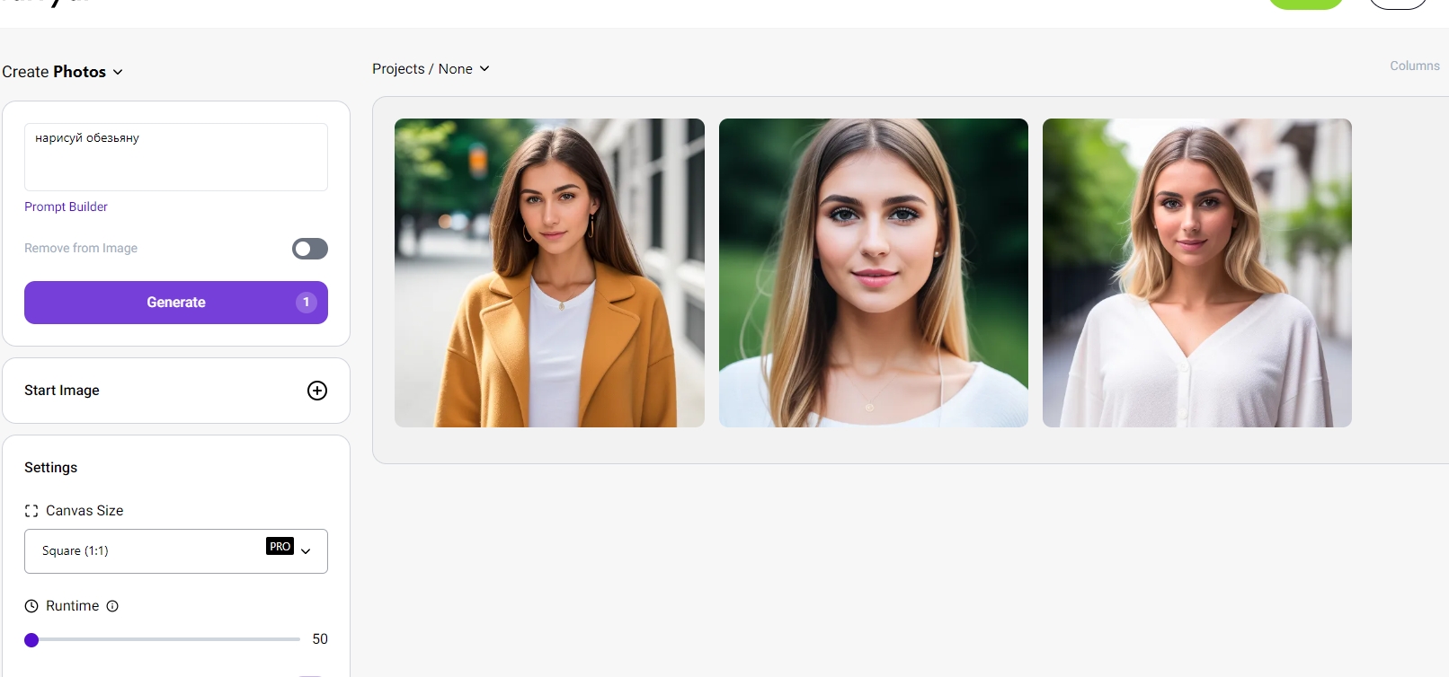Click the outlined button at top right corner

click(1398, 4)
